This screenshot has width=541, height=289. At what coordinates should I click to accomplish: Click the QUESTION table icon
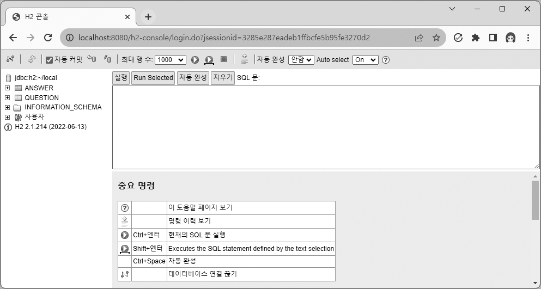pos(18,97)
